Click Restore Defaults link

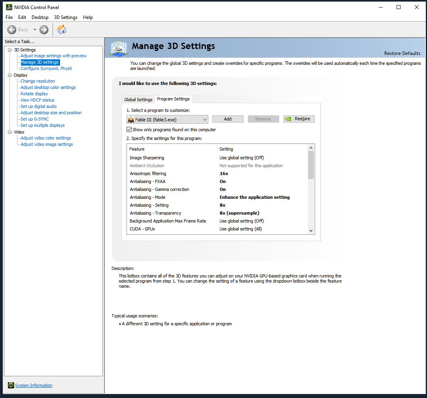point(402,53)
